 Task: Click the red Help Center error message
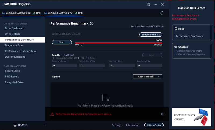(x=185, y=17)
